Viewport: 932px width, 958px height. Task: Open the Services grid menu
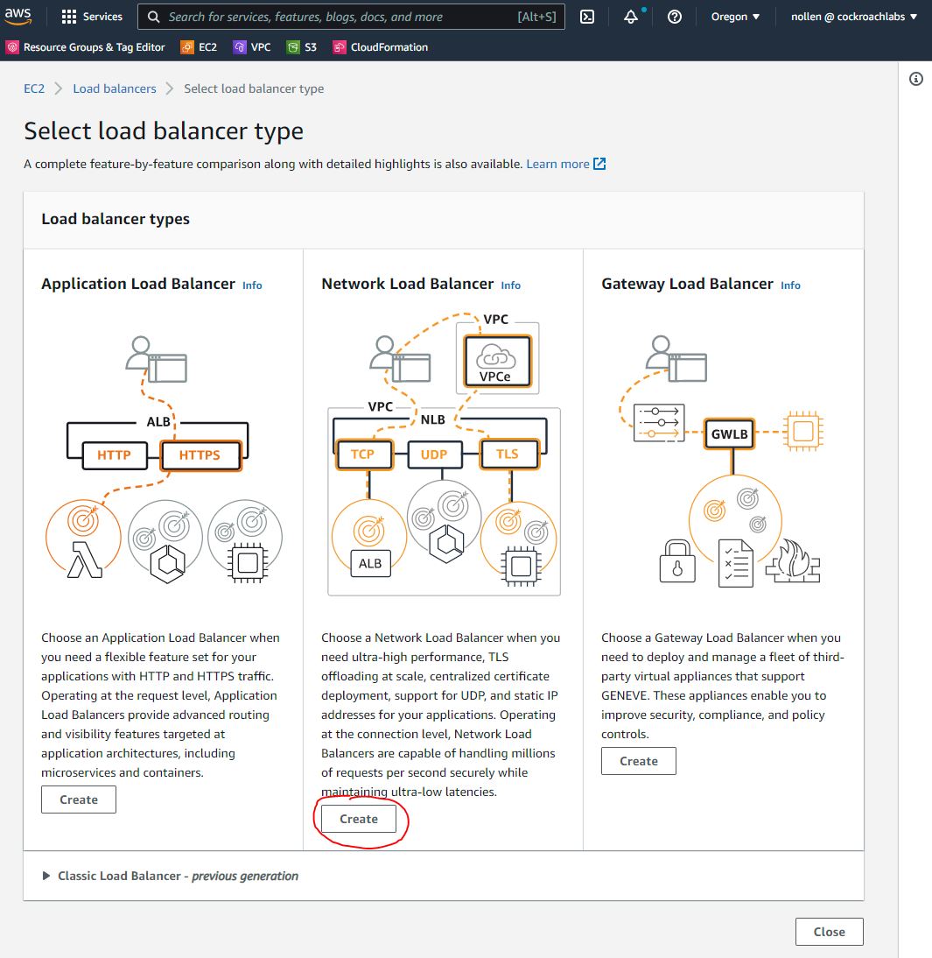92,17
